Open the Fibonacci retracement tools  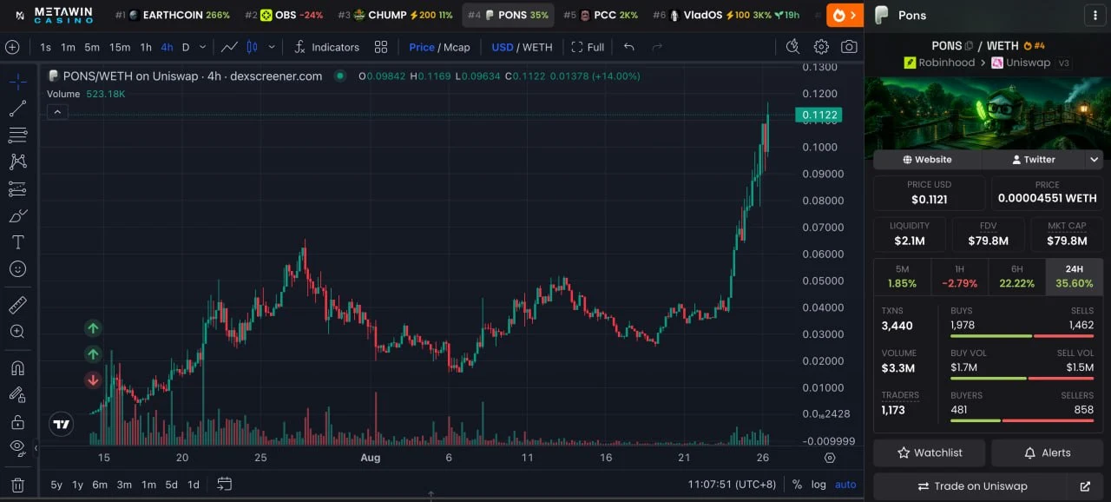point(17,135)
